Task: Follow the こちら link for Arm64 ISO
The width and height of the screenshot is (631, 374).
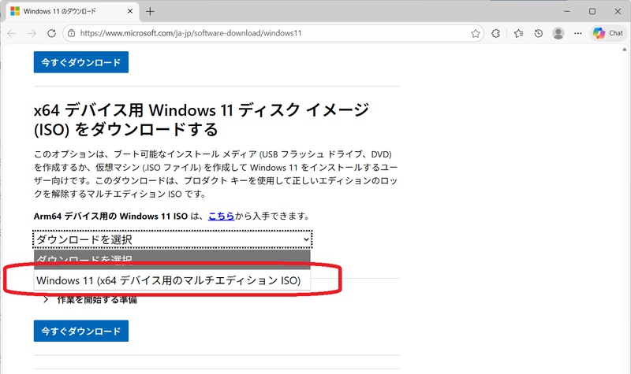Action: tap(221, 216)
